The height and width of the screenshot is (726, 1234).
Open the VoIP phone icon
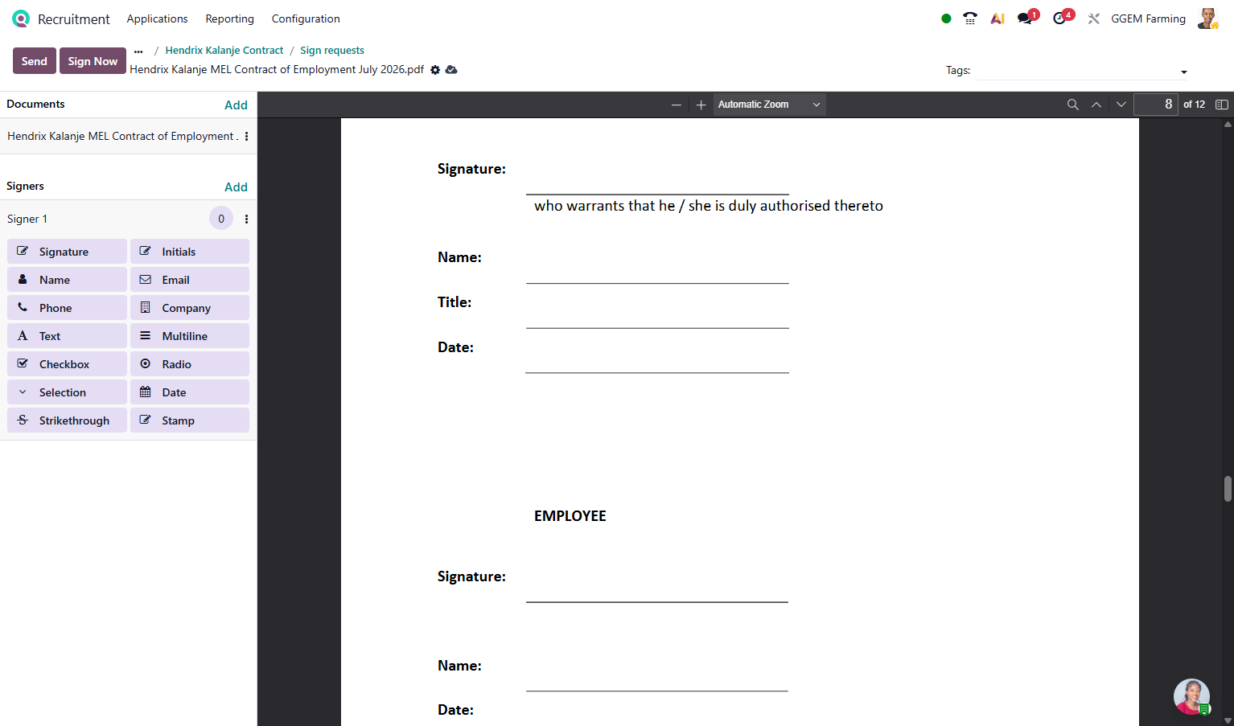[x=970, y=18]
